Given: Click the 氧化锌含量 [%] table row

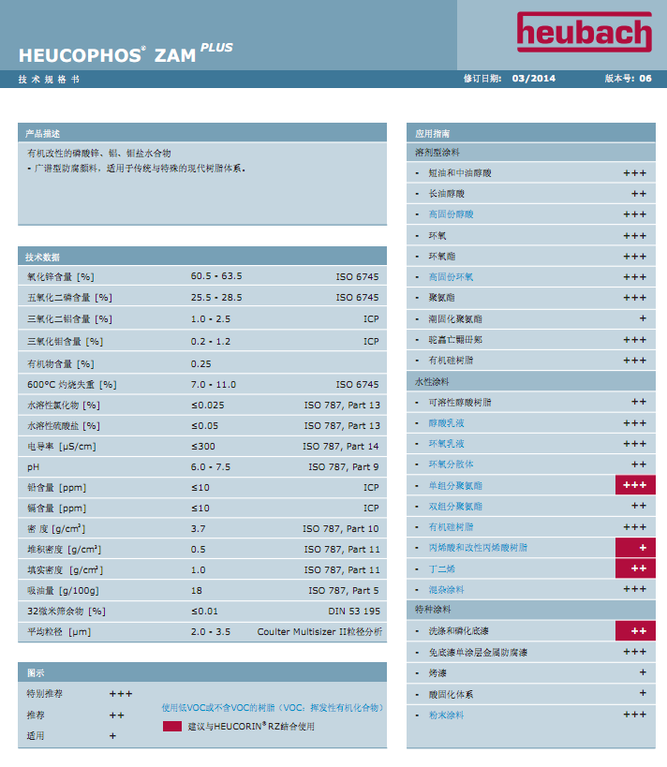Looking at the screenshot, I should pyautogui.click(x=201, y=276).
